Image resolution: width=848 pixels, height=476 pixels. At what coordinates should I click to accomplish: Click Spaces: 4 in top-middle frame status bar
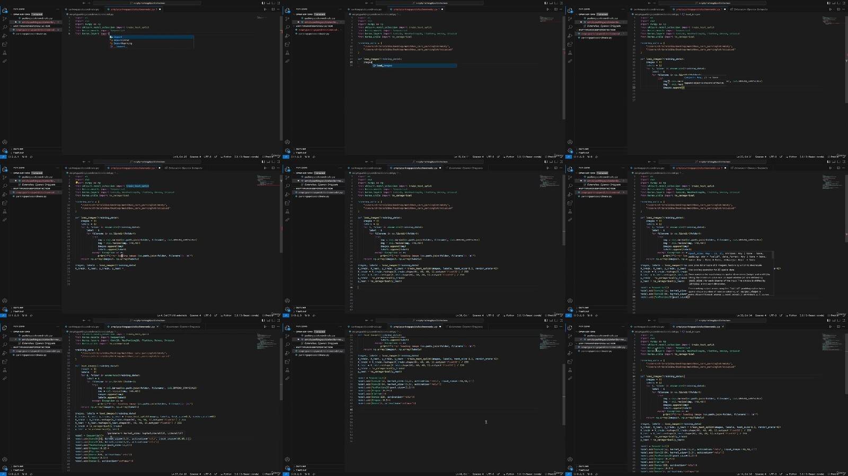click(478, 157)
